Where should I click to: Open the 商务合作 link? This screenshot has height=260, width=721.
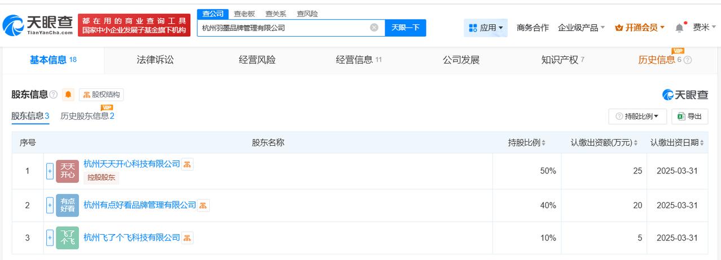(x=533, y=28)
